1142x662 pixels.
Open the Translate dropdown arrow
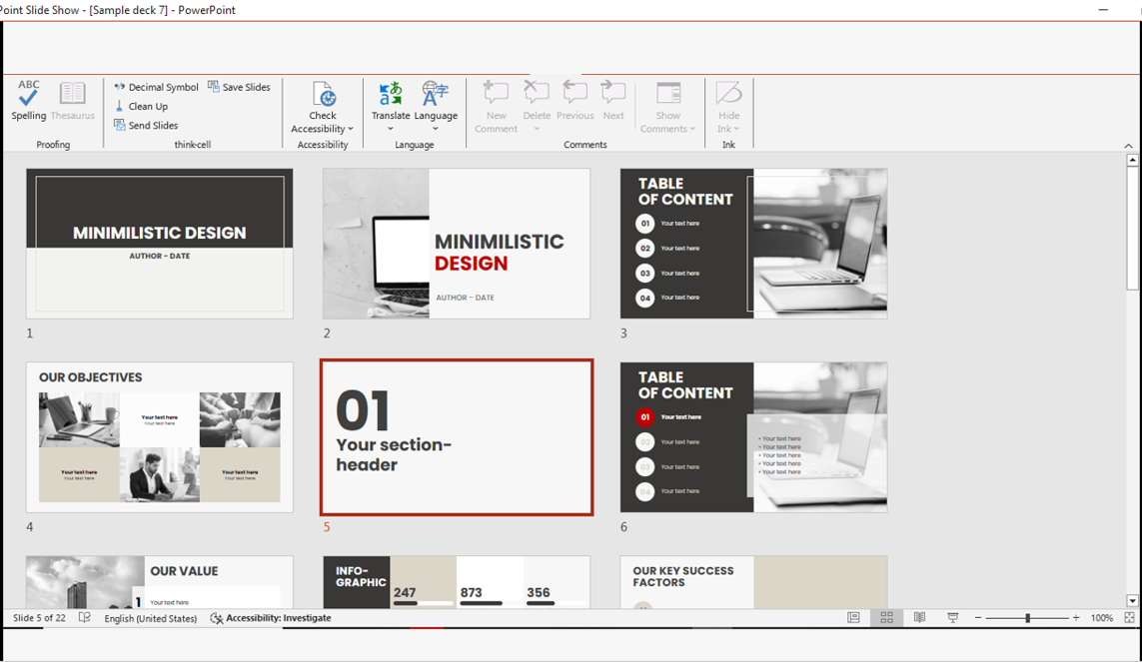coord(391,129)
